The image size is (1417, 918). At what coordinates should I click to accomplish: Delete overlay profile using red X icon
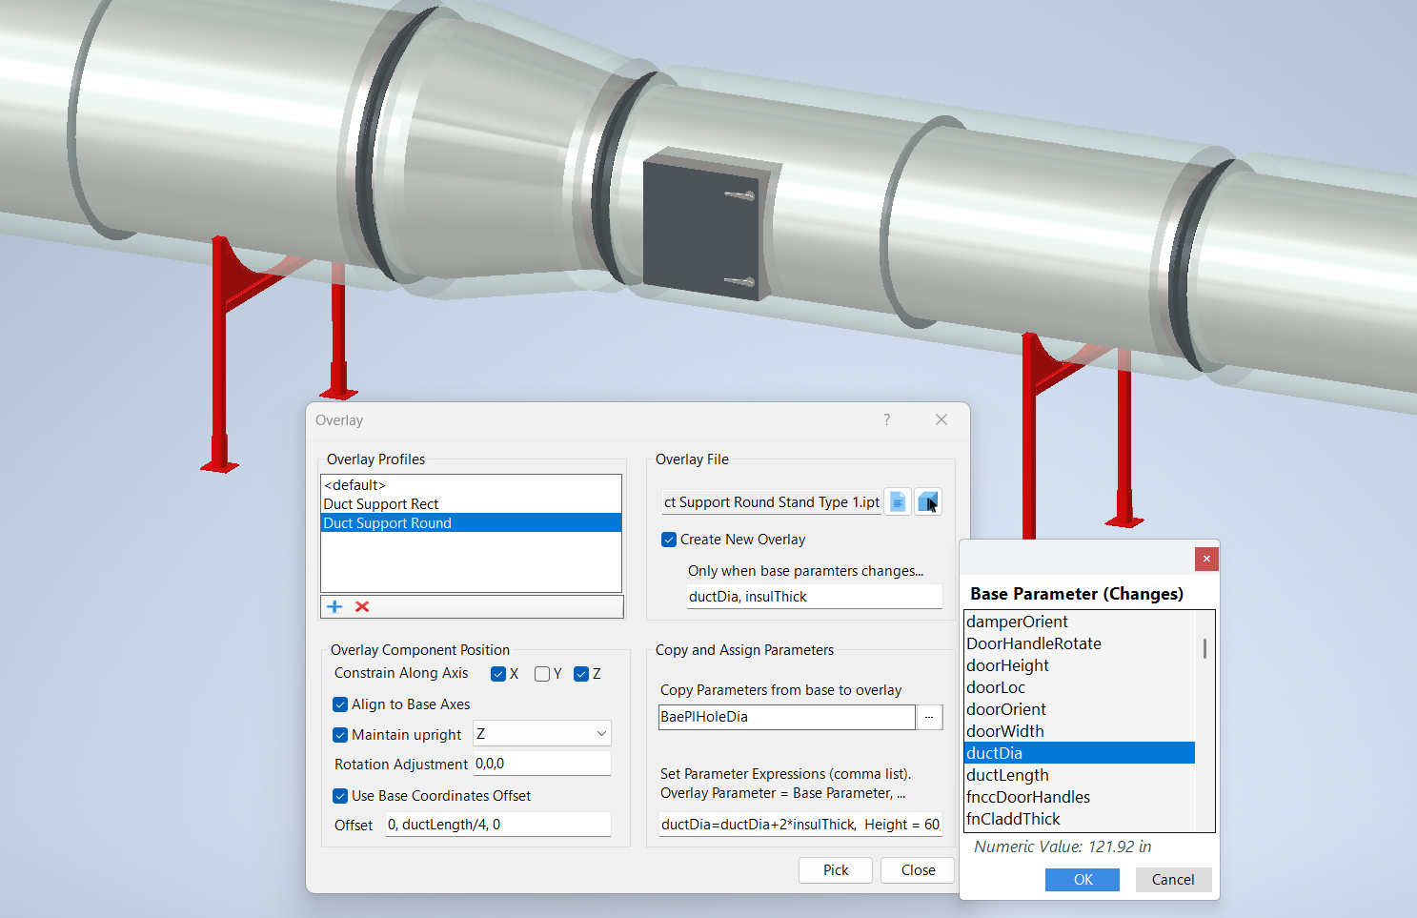click(x=362, y=606)
